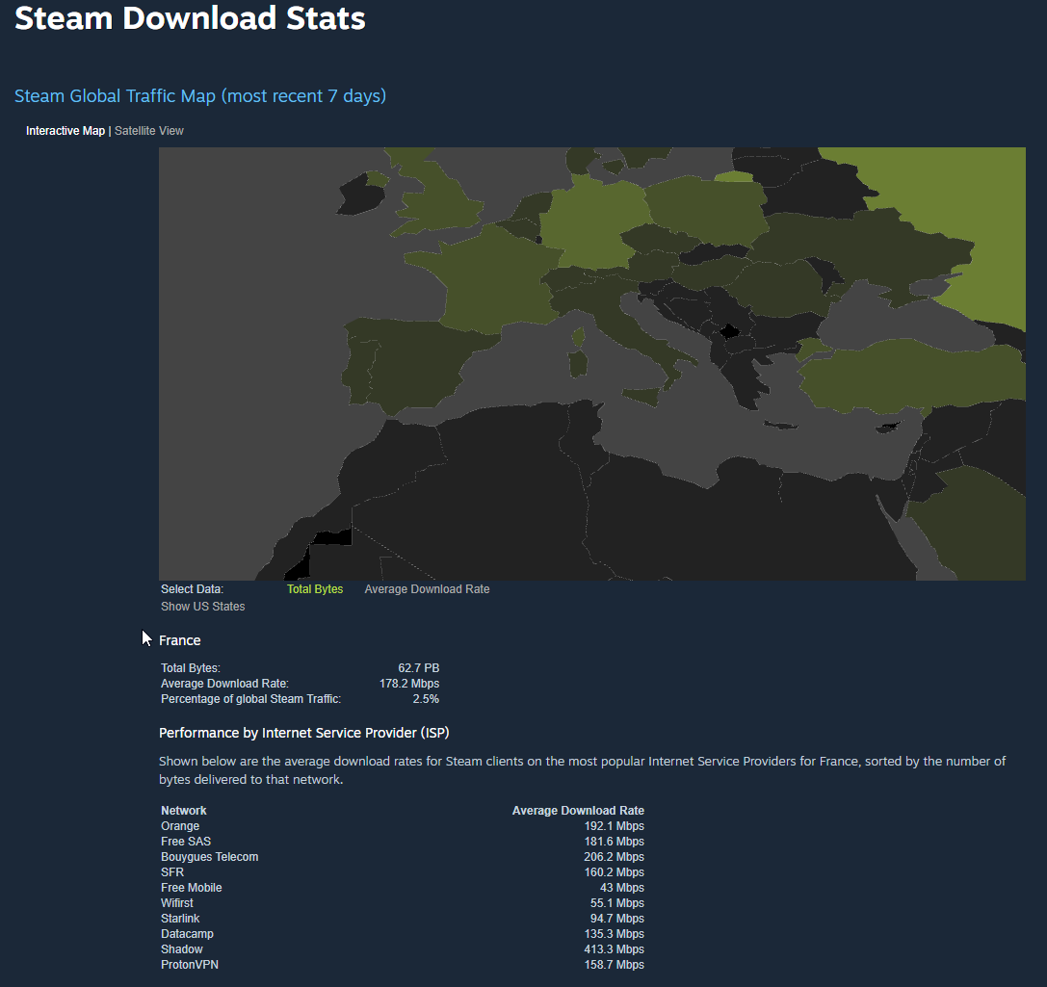Open the Steam Global Traffic Map heading link

tap(200, 96)
